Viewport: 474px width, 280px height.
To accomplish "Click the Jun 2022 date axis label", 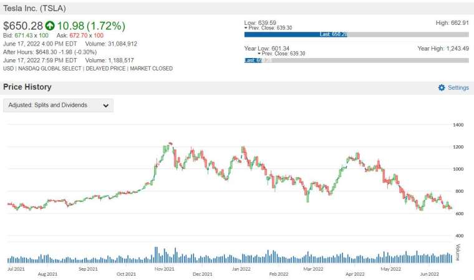I will point(429,274).
